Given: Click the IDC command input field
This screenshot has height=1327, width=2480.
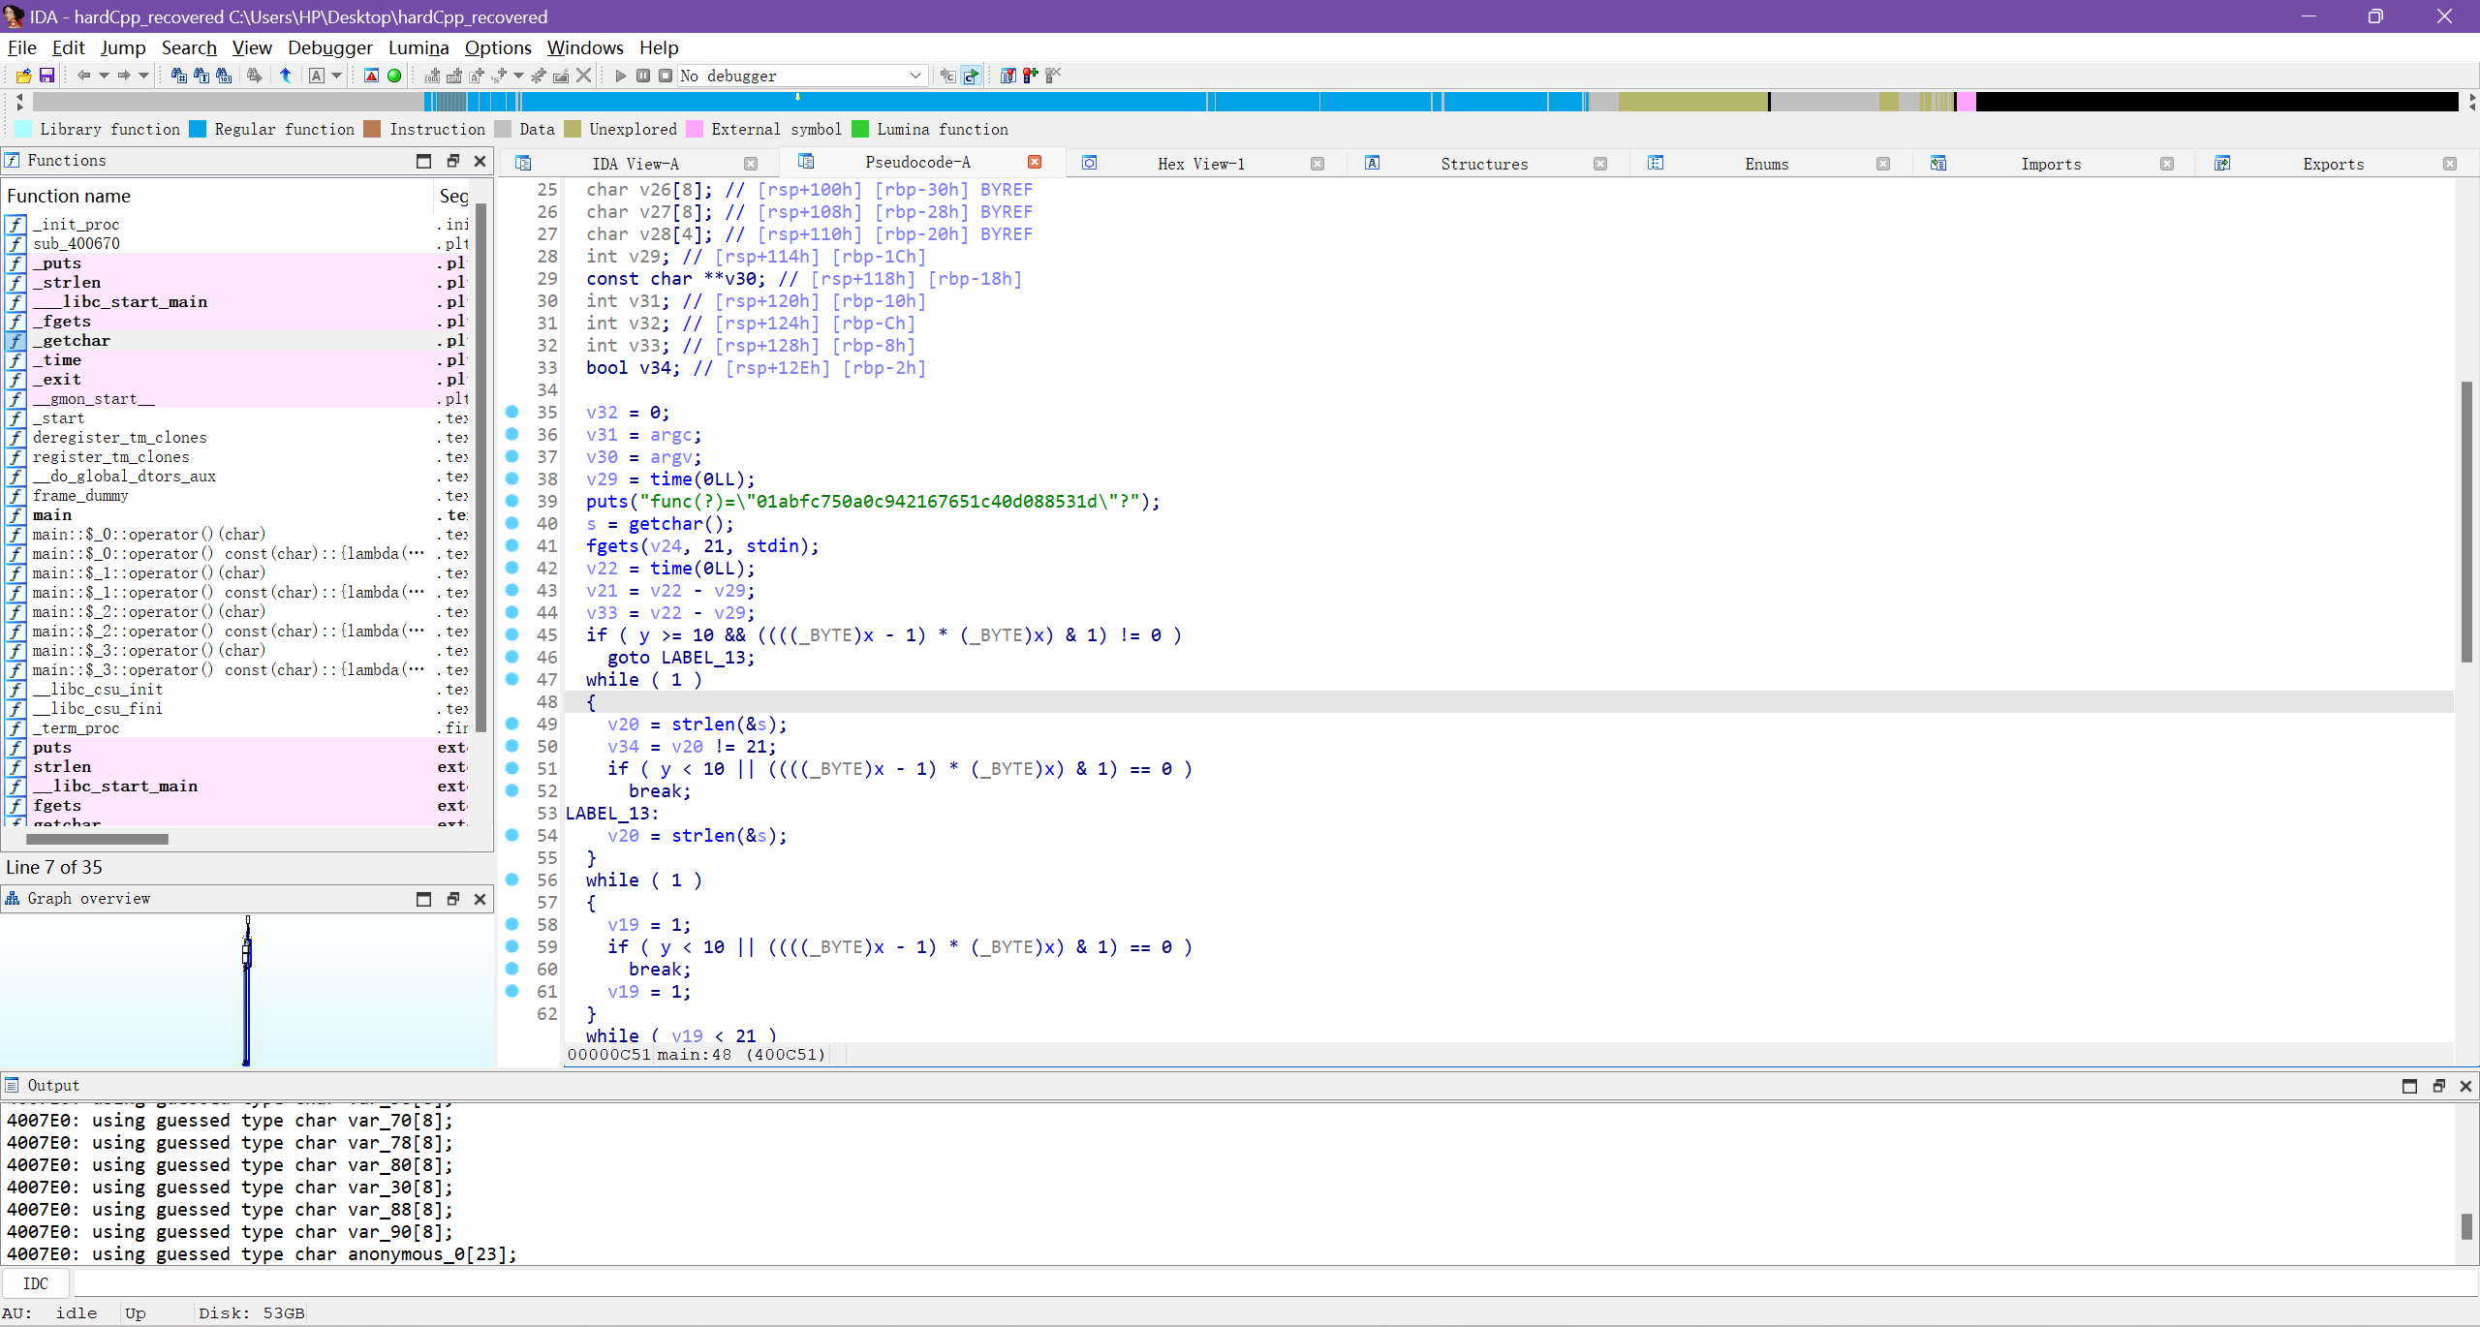Looking at the screenshot, I should pos(1274,1283).
